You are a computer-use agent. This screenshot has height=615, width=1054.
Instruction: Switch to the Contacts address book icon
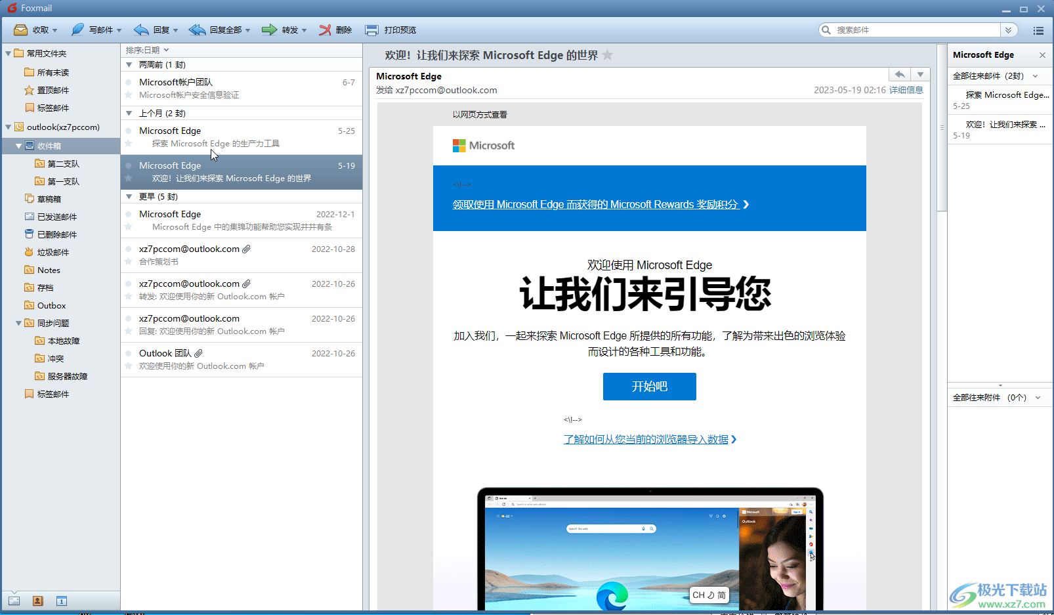click(x=37, y=601)
